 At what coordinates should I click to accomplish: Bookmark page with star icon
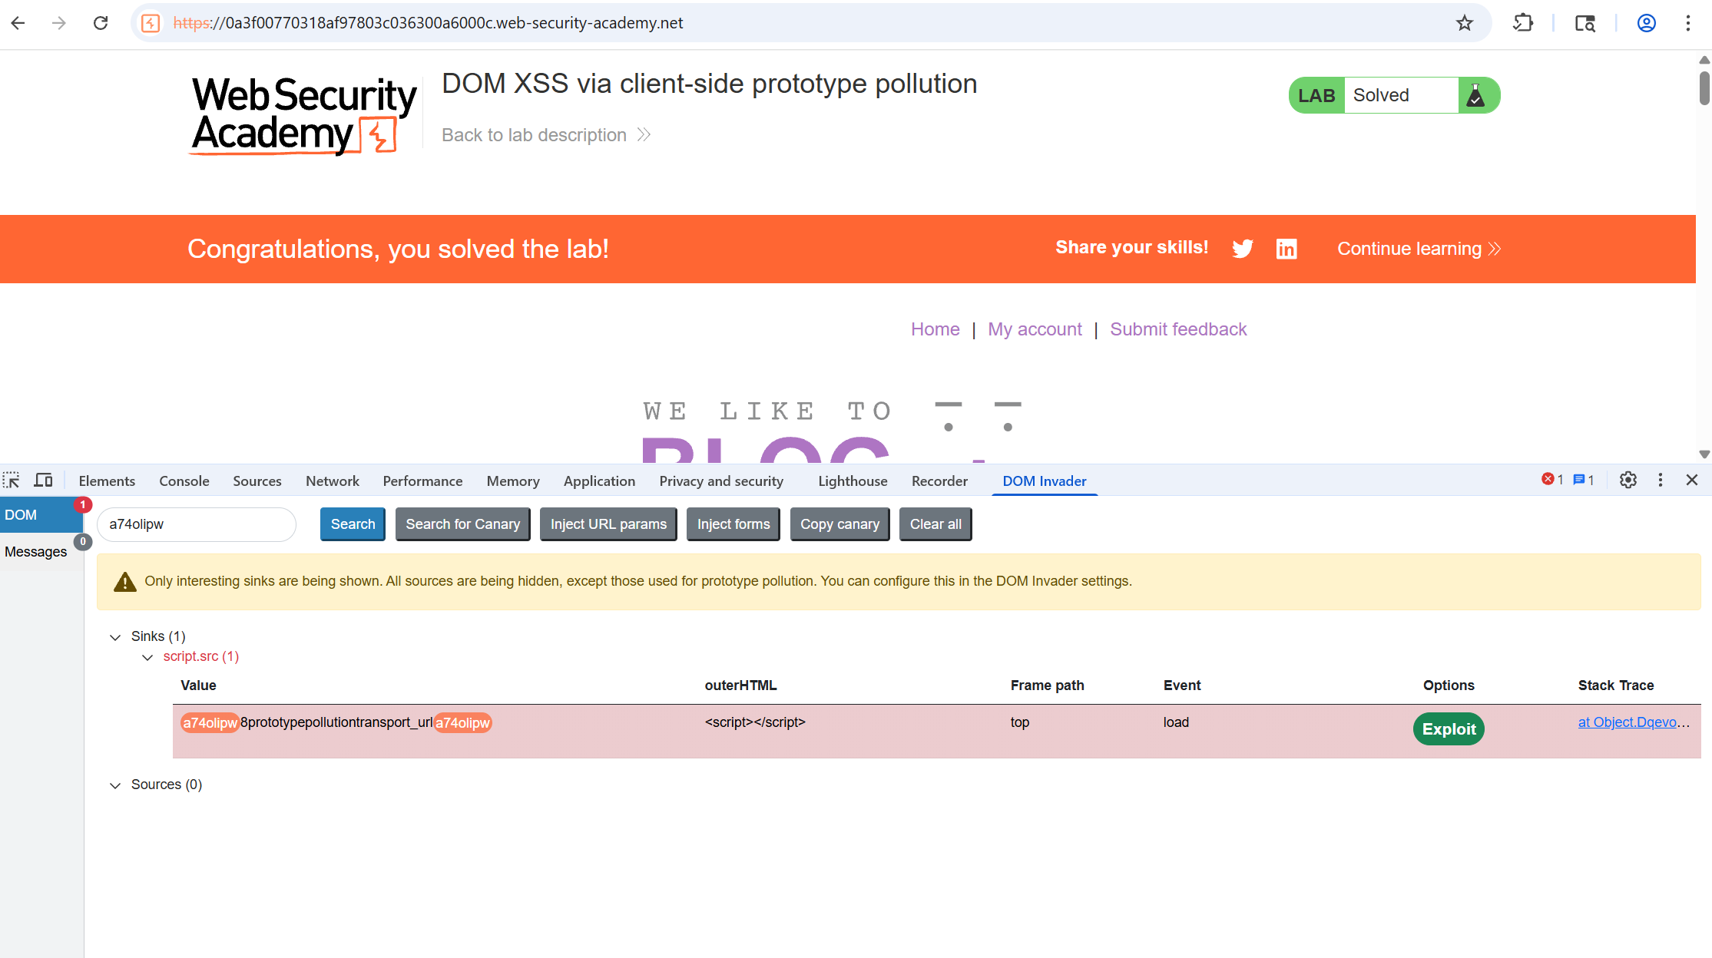1465,23
